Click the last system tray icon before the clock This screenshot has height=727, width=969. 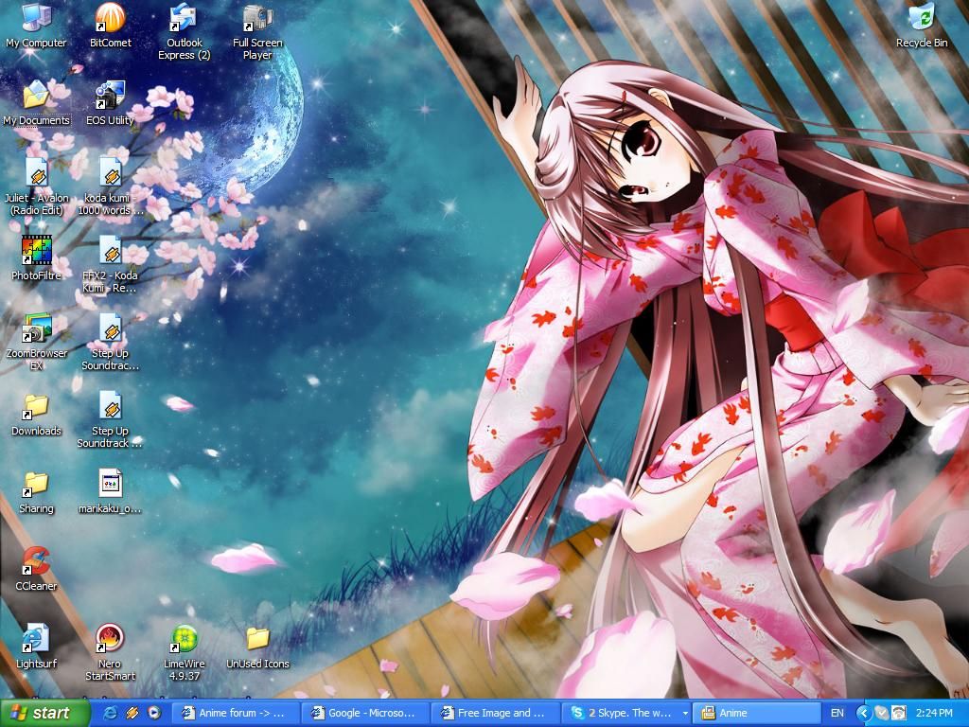pos(899,713)
